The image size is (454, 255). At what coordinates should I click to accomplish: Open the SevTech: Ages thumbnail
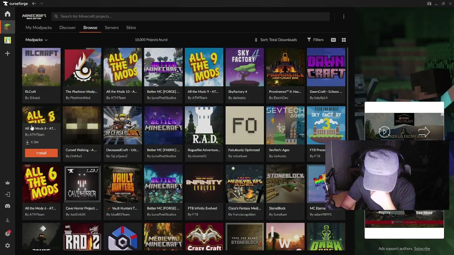285,126
